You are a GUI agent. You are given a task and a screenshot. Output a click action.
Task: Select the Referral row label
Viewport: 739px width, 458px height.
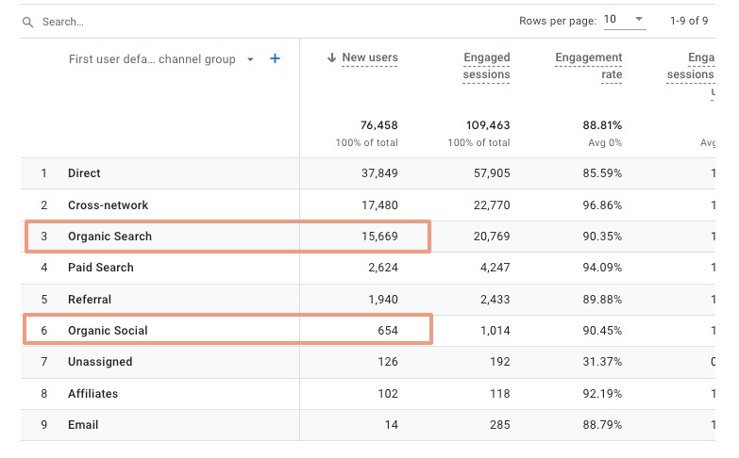90,300
